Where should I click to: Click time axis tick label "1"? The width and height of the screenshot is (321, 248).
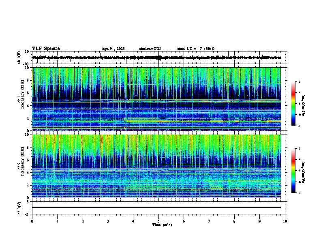point(57,221)
